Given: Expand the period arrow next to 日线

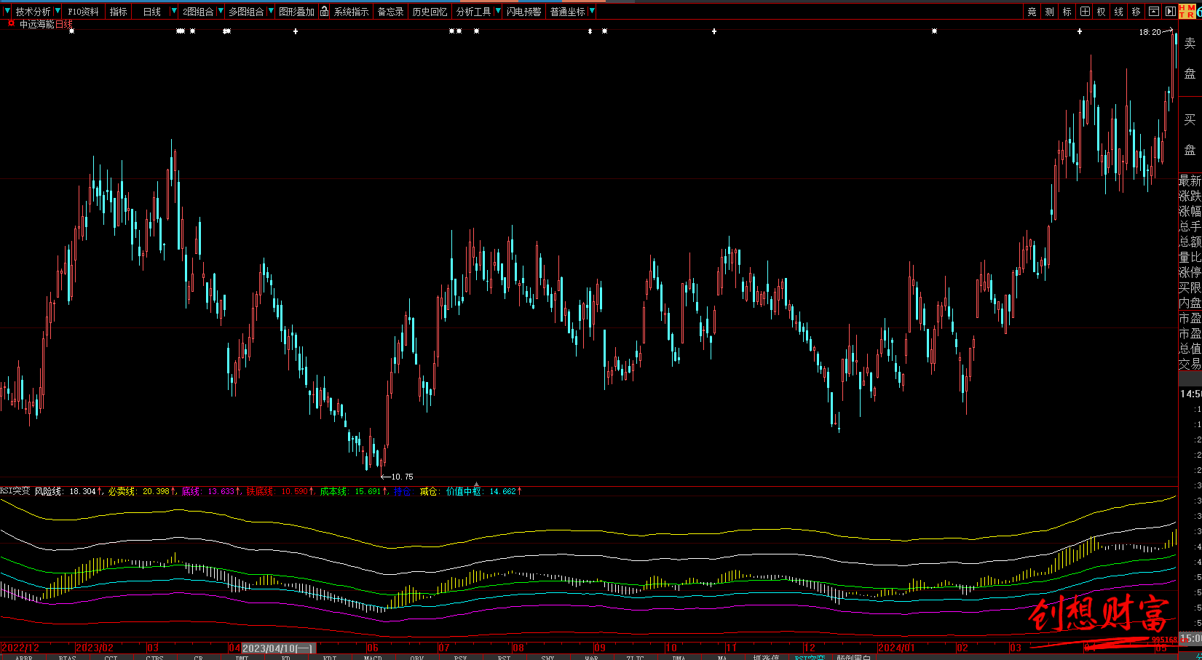Looking at the screenshot, I should point(173,12).
